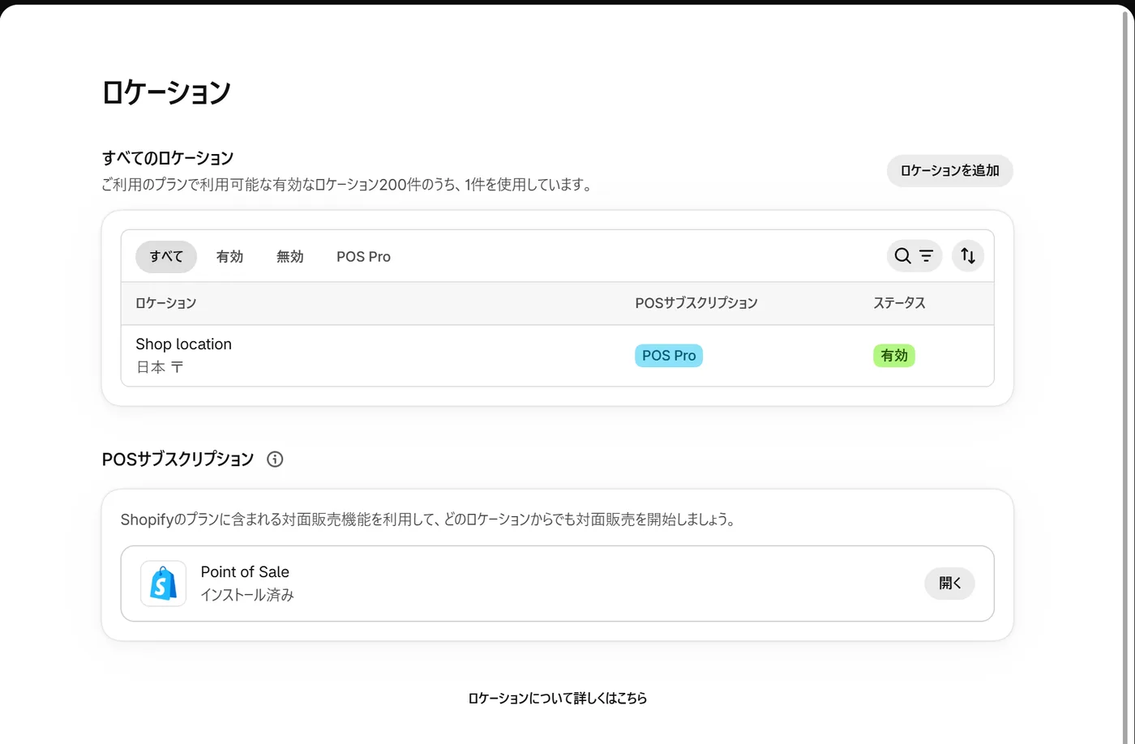Open the sort order button
The height and width of the screenshot is (744, 1135).
coord(968,256)
